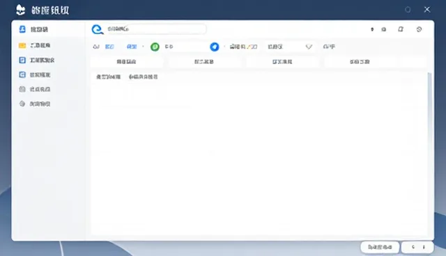Click the white text button below window
Viewport: 446px width, 256px height.
point(380,247)
